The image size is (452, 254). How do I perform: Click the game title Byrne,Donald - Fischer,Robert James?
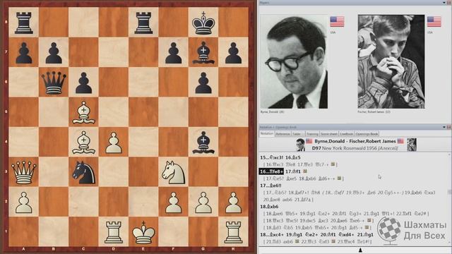pos(355,141)
